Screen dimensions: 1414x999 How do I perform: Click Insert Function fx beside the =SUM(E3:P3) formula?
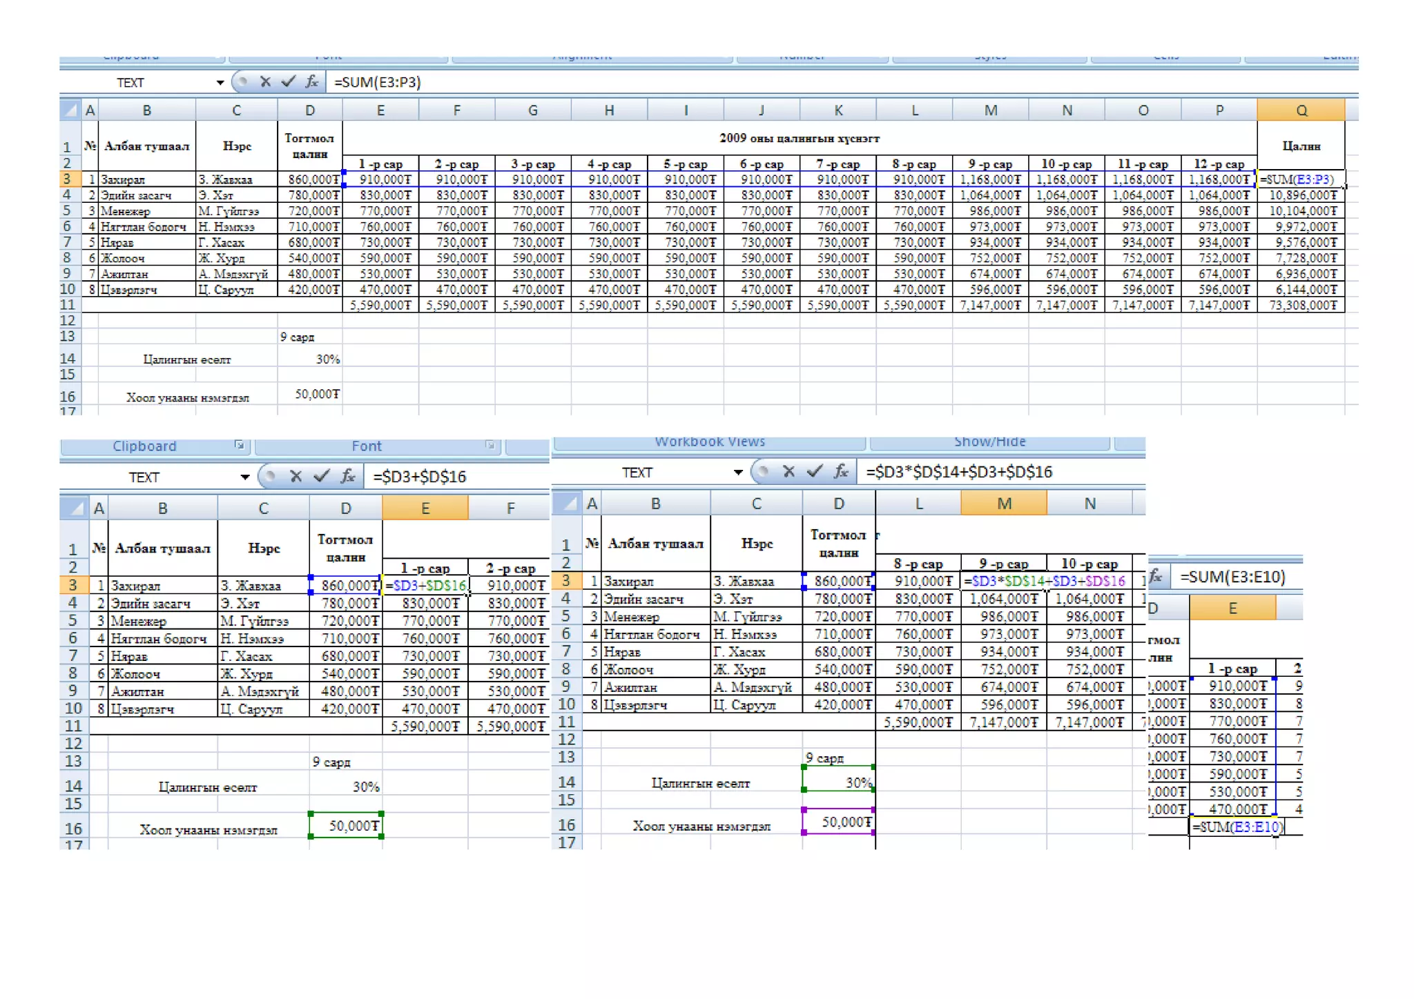click(312, 82)
